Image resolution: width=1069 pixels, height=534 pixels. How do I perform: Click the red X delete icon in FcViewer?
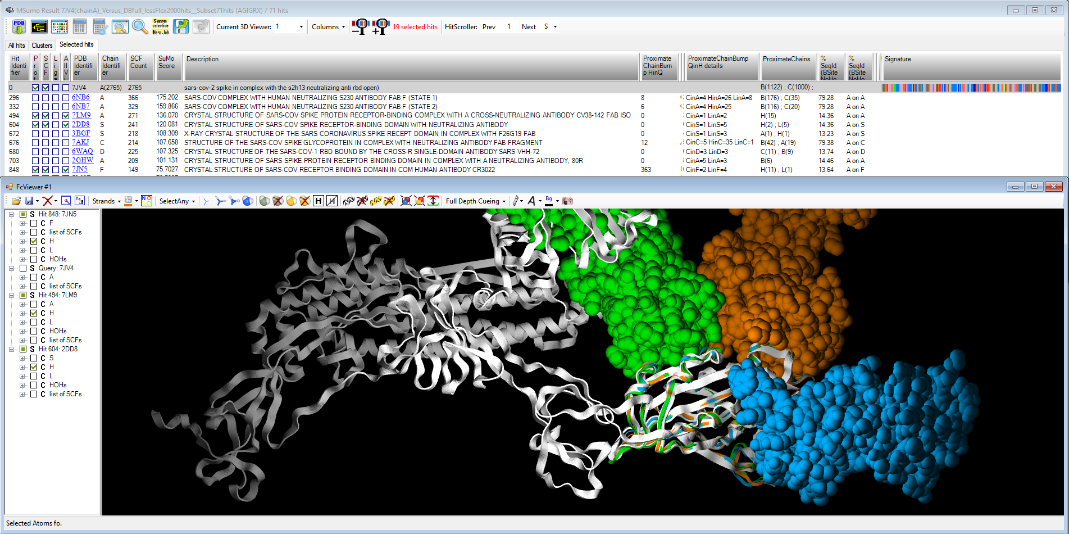[x=48, y=201]
